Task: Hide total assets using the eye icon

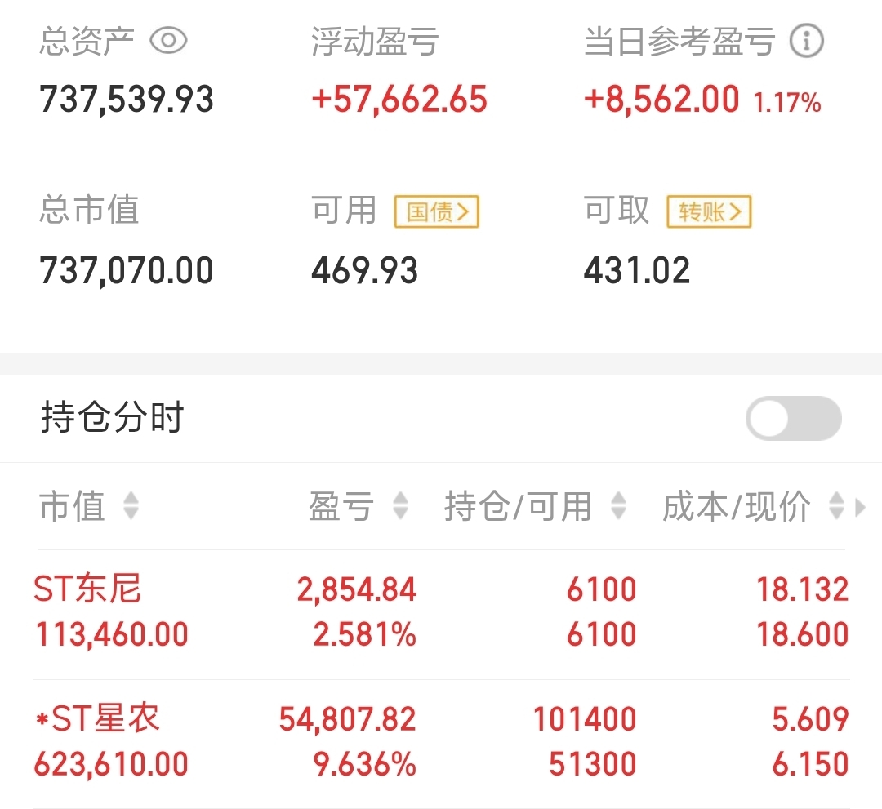Action: (168, 41)
